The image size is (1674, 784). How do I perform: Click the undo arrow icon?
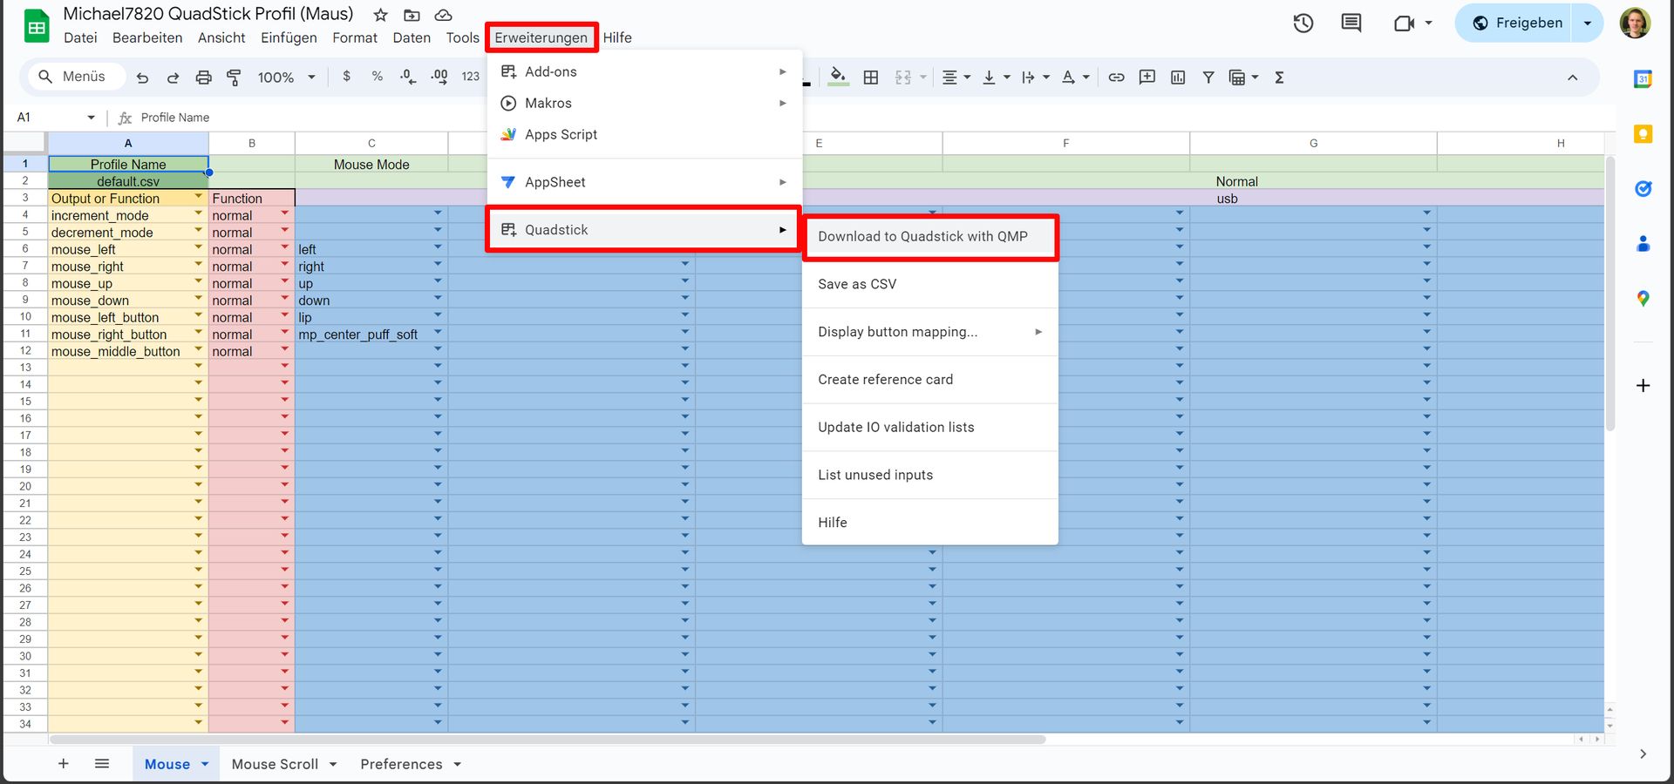tap(142, 78)
